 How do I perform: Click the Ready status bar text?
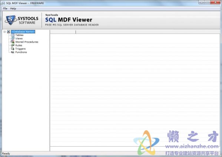[x=6, y=153]
